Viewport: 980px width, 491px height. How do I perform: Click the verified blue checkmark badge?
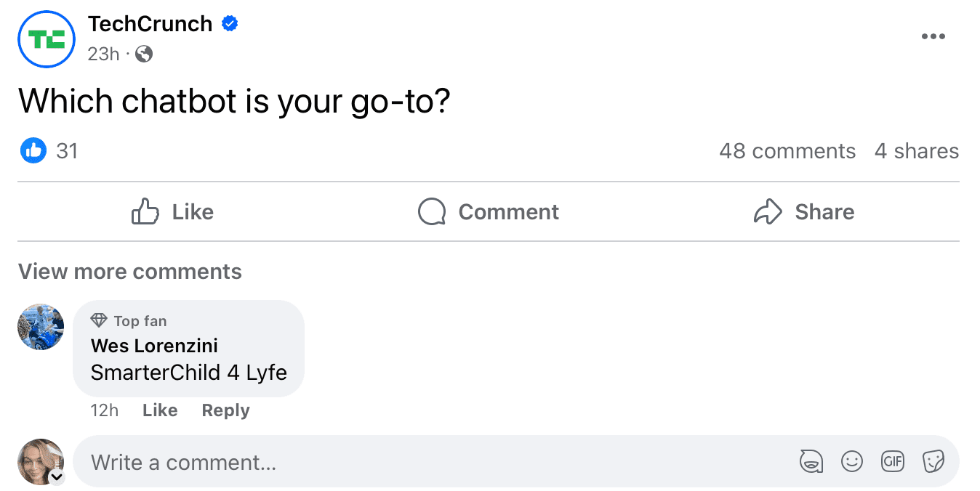click(x=230, y=23)
